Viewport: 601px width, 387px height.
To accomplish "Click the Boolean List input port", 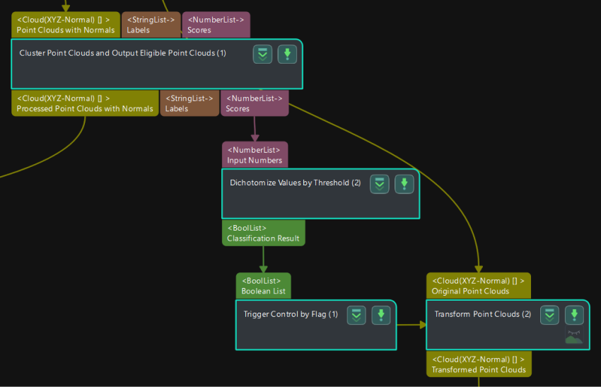I will [263, 286].
